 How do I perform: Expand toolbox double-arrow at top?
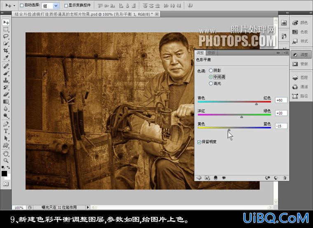[2, 13]
